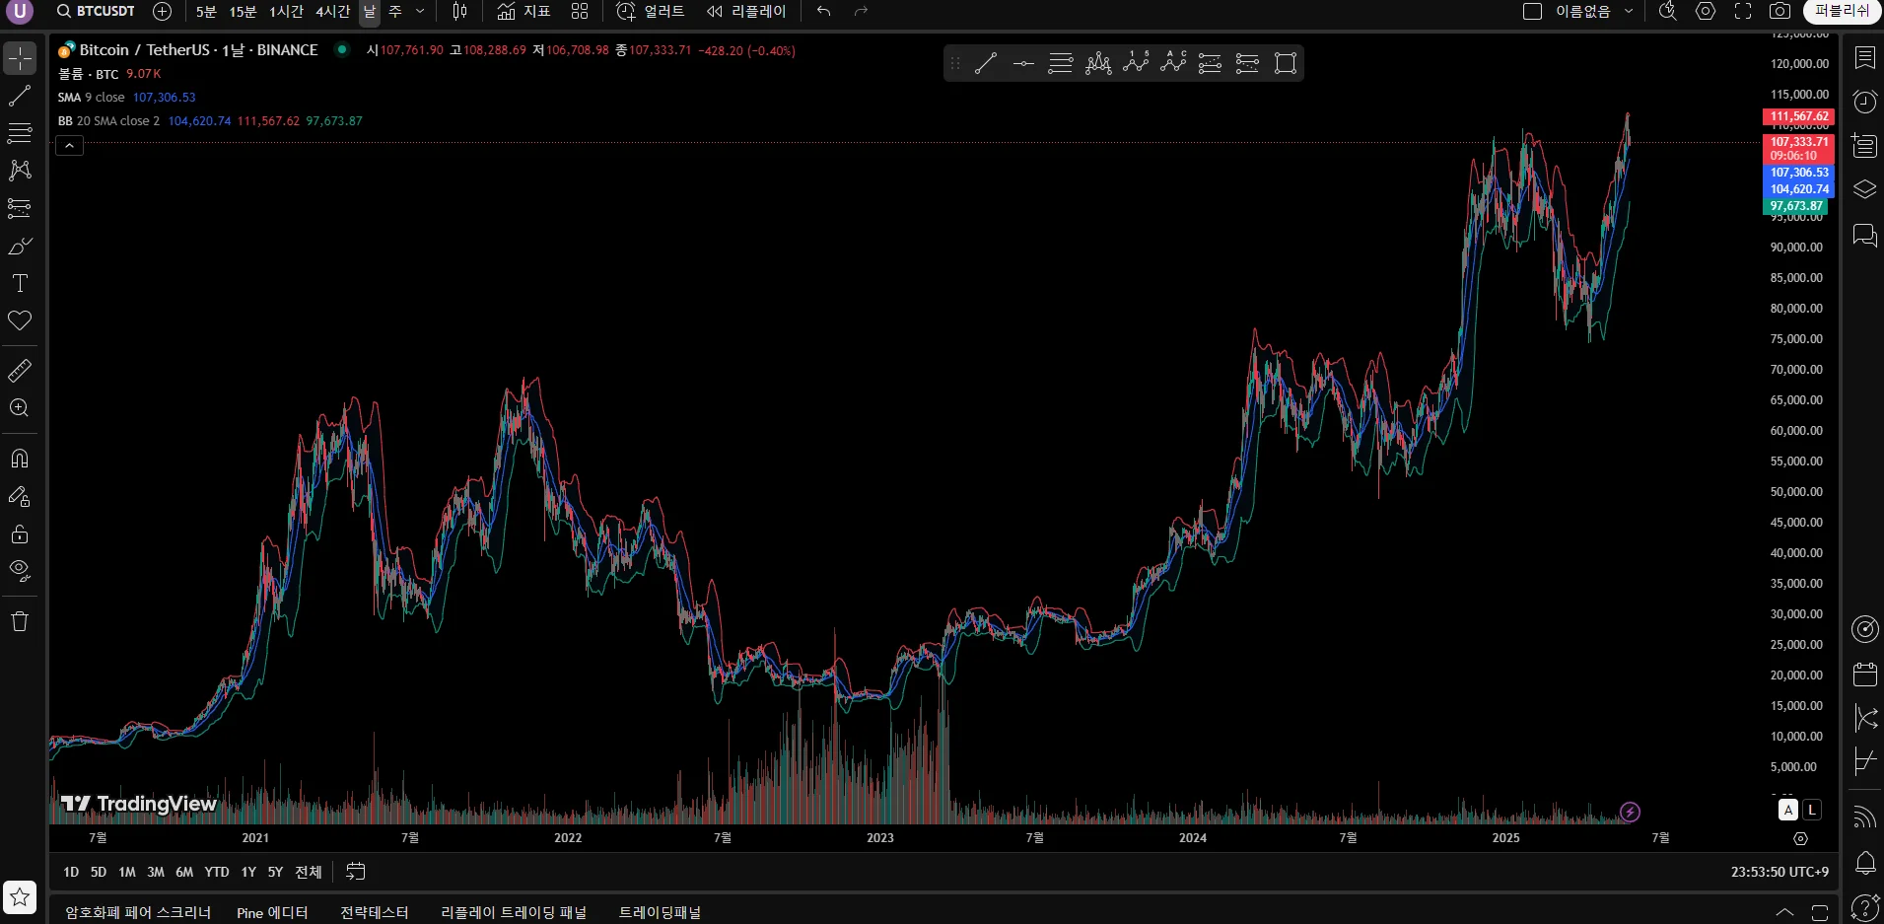The width and height of the screenshot is (1884, 924).
Task: Click the magnet mode icon
Action: [x=20, y=459]
